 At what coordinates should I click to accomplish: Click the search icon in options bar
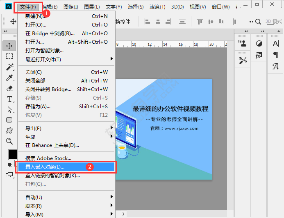258,22
